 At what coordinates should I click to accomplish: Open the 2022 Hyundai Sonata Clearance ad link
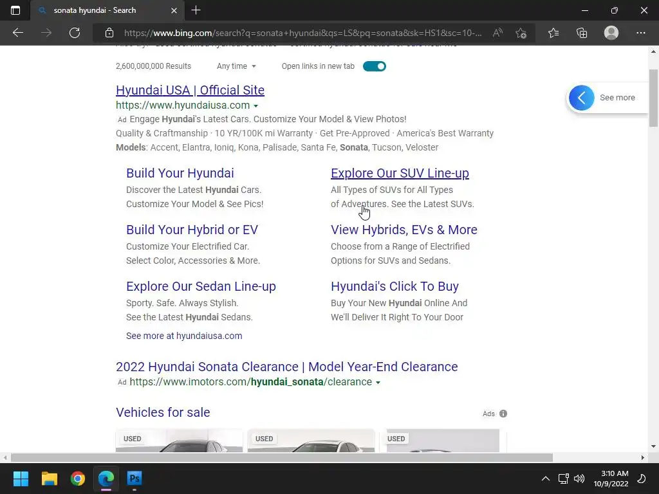click(286, 367)
